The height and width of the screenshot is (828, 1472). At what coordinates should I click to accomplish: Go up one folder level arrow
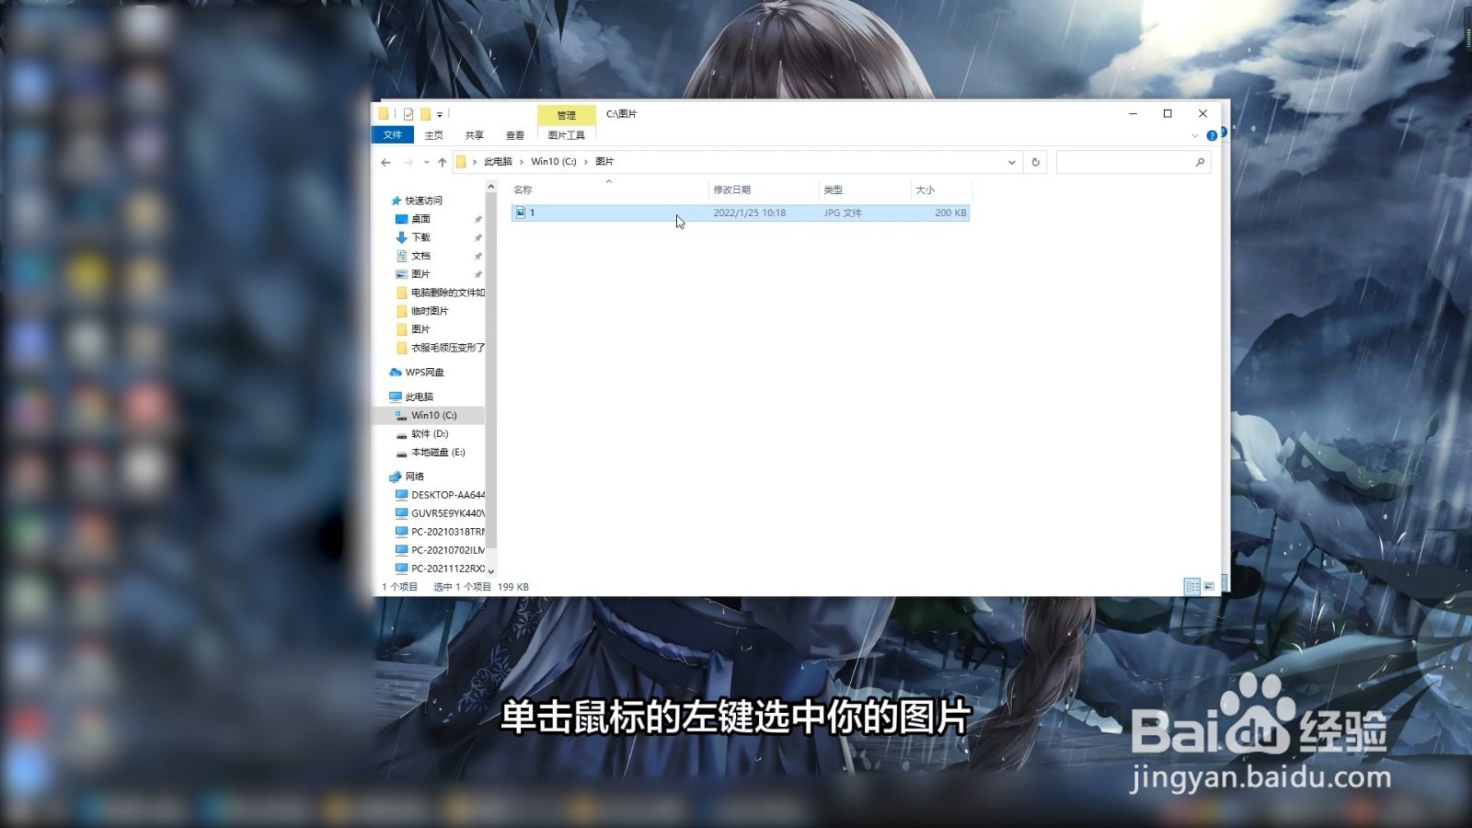443,162
